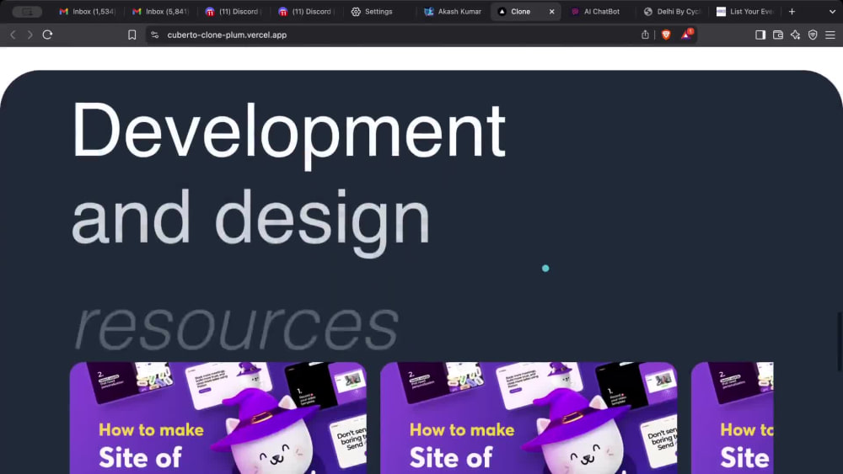843x474 pixels.
Task: Open the browser hamburger menu
Action: point(830,35)
